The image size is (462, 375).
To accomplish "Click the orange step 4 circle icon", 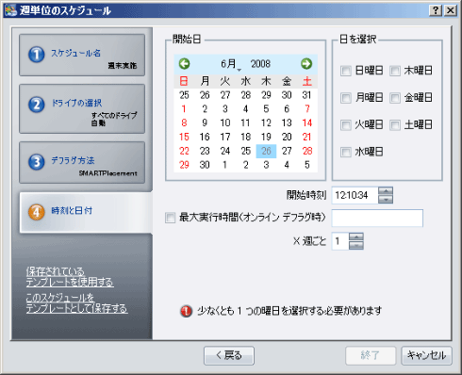I will [37, 212].
